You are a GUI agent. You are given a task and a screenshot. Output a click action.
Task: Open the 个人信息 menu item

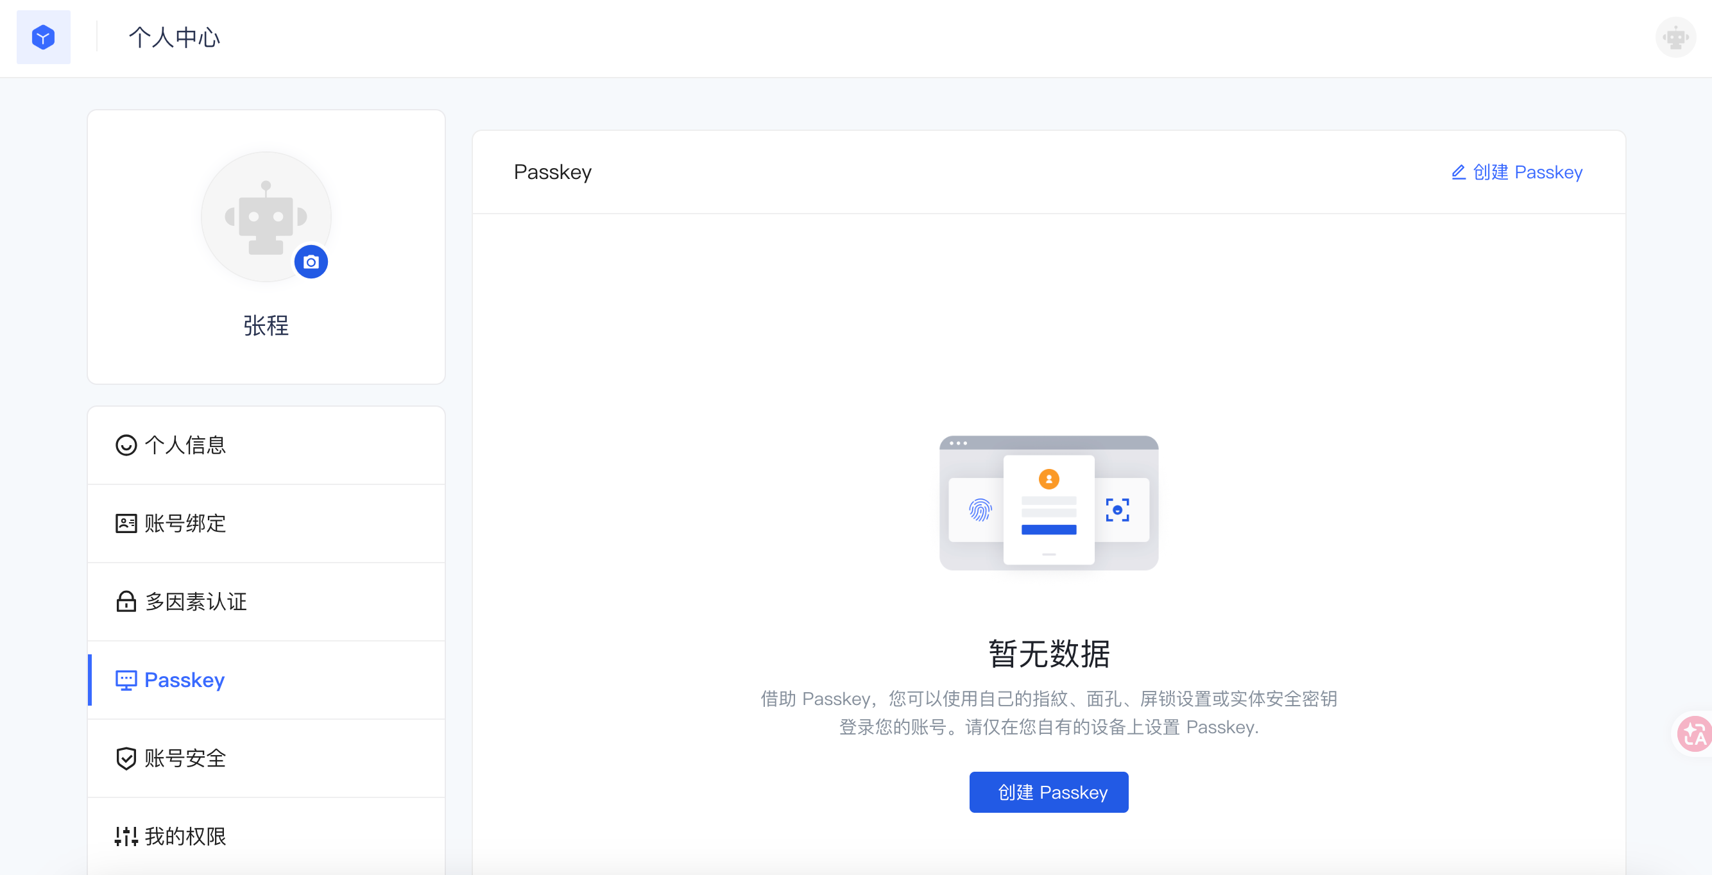(186, 445)
